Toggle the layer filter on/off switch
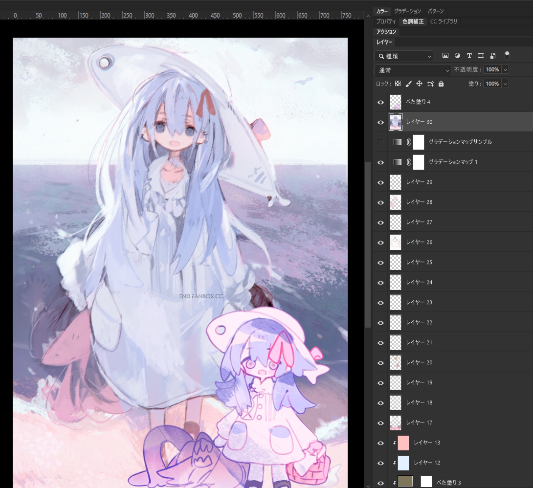This screenshot has width=533, height=488. click(507, 55)
